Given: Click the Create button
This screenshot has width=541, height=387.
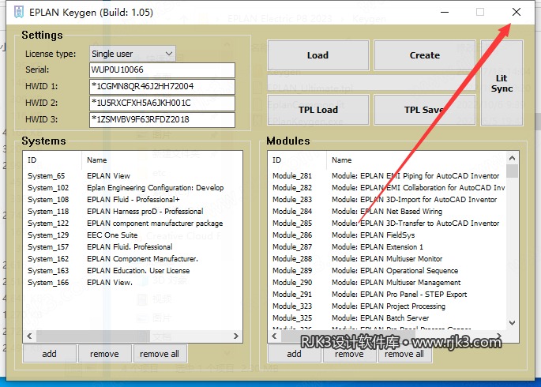Looking at the screenshot, I should tap(425, 55).
